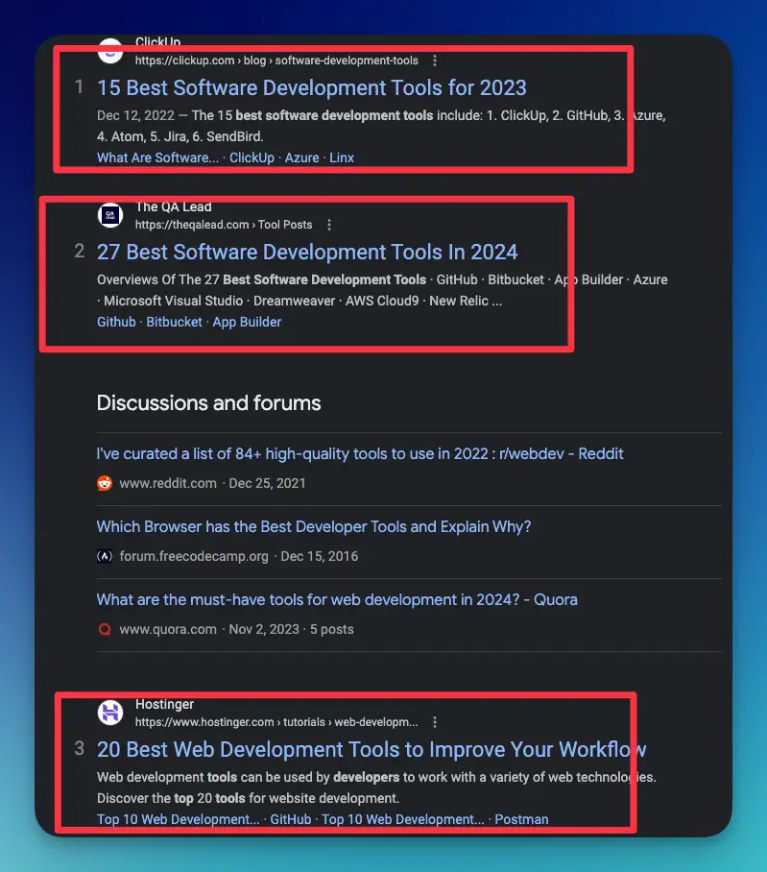
Task: Click the freeCodeCamp forum logo icon
Action: 105,556
